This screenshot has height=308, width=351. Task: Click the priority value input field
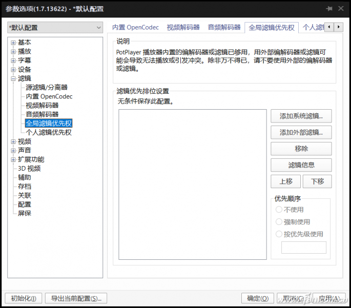pos(303,248)
